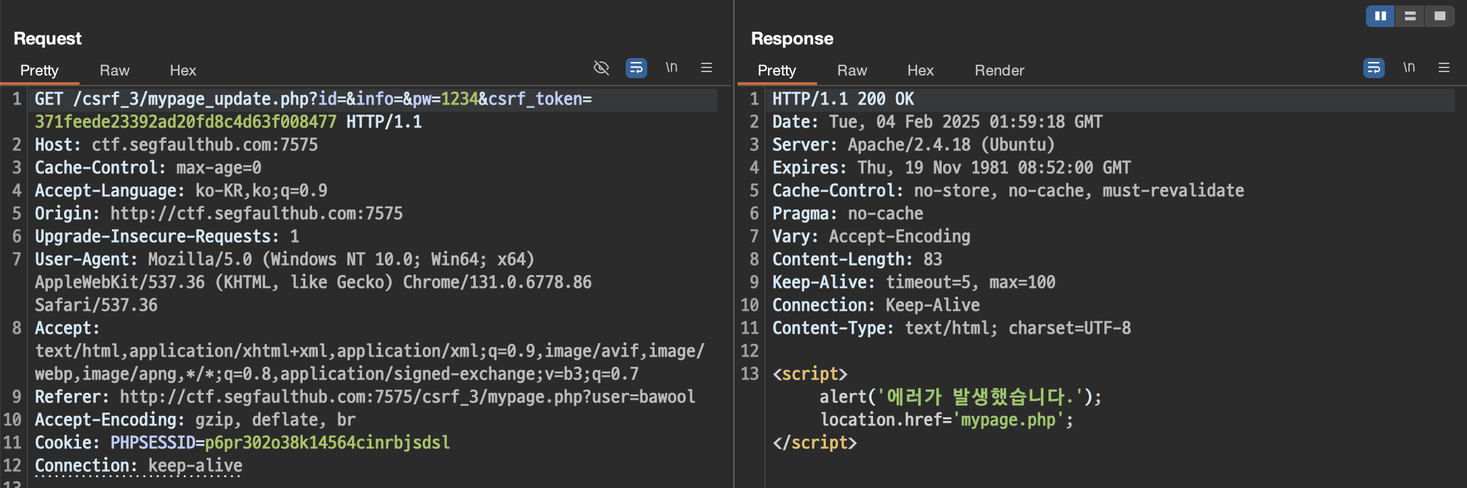Open Request panel hamburger options menu
The width and height of the screenshot is (1467, 488).
(x=707, y=67)
